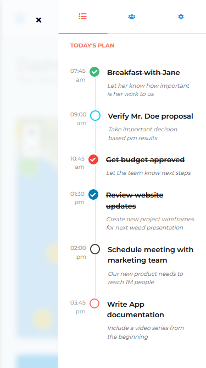Open the Review website updates task
206x368 pixels.
tap(135, 200)
